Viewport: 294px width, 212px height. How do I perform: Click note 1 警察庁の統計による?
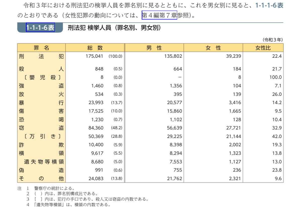pyautogui.click(x=54, y=188)
